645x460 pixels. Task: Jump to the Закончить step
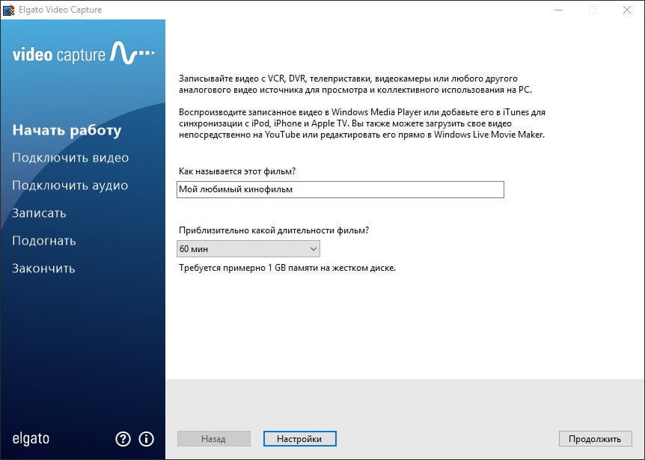(x=43, y=269)
